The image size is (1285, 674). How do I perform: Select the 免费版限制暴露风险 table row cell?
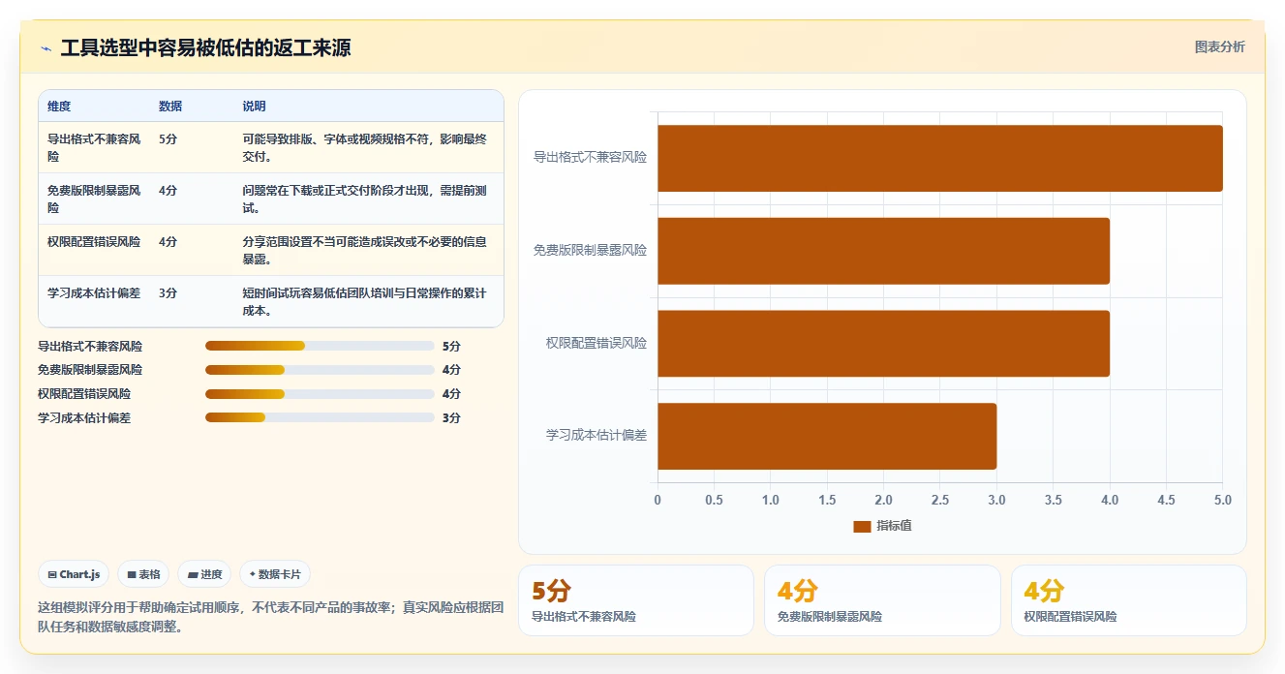pyautogui.click(x=95, y=199)
